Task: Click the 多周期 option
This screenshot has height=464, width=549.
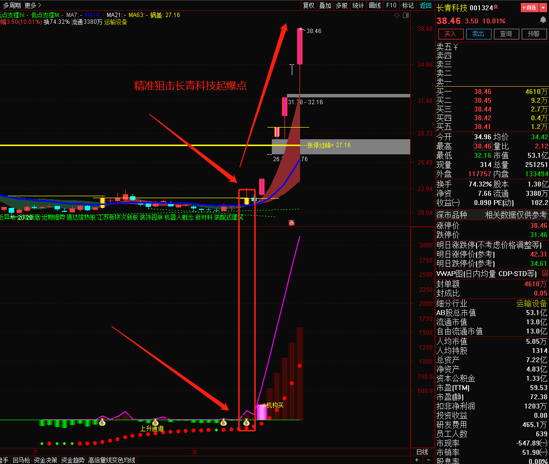Action: 12,5
